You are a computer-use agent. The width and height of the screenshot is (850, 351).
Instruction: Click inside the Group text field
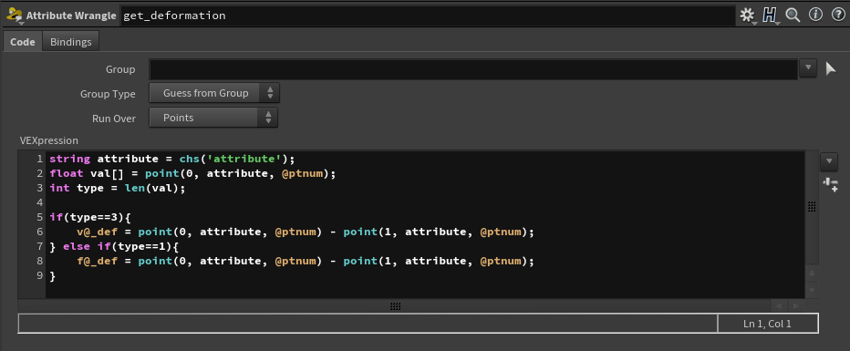coord(473,68)
